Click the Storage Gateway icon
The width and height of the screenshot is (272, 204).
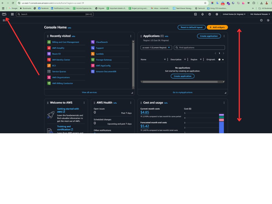point(93,60)
